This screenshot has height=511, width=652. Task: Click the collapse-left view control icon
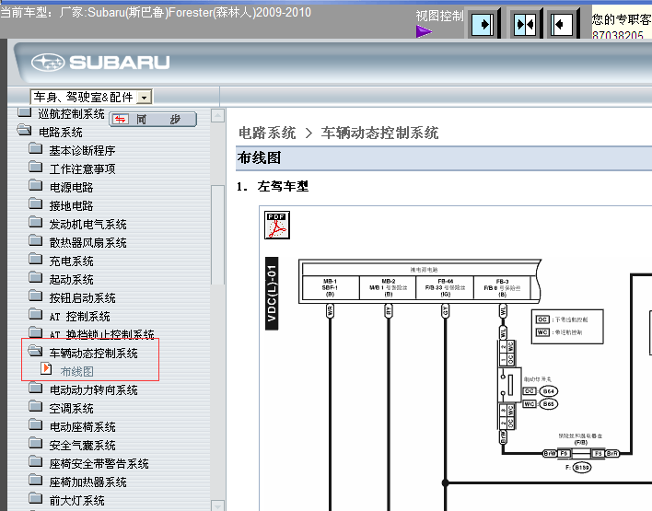point(562,25)
